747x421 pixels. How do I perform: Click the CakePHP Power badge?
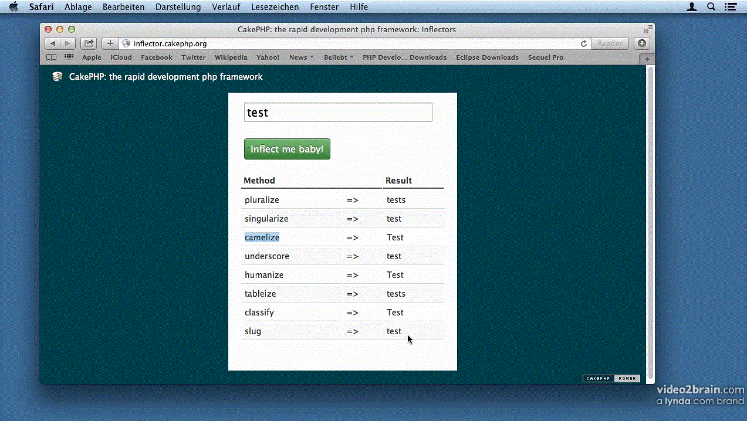611,378
